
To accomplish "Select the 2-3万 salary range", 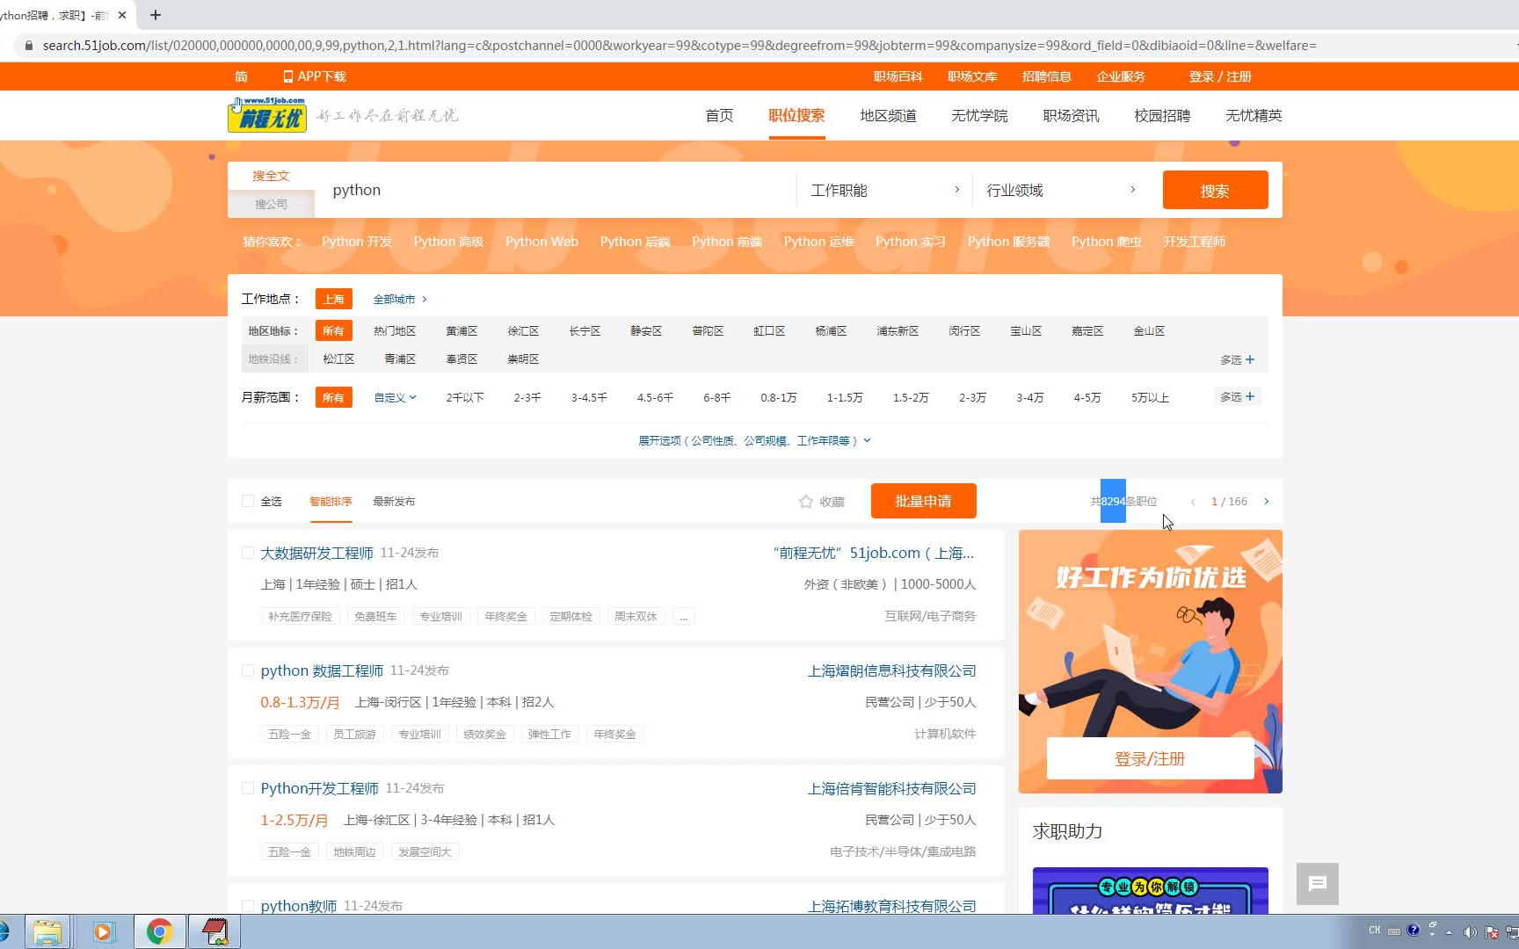I will click(972, 397).
